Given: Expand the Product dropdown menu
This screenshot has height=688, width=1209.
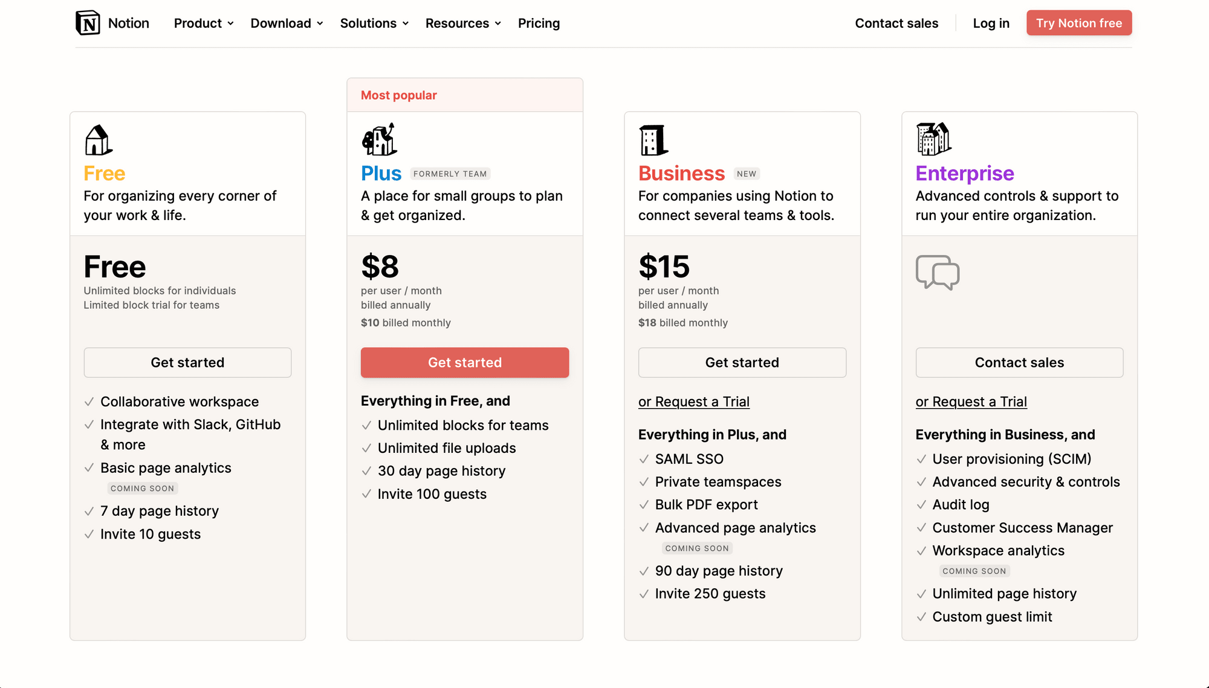Looking at the screenshot, I should pyautogui.click(x=204, y=23).
